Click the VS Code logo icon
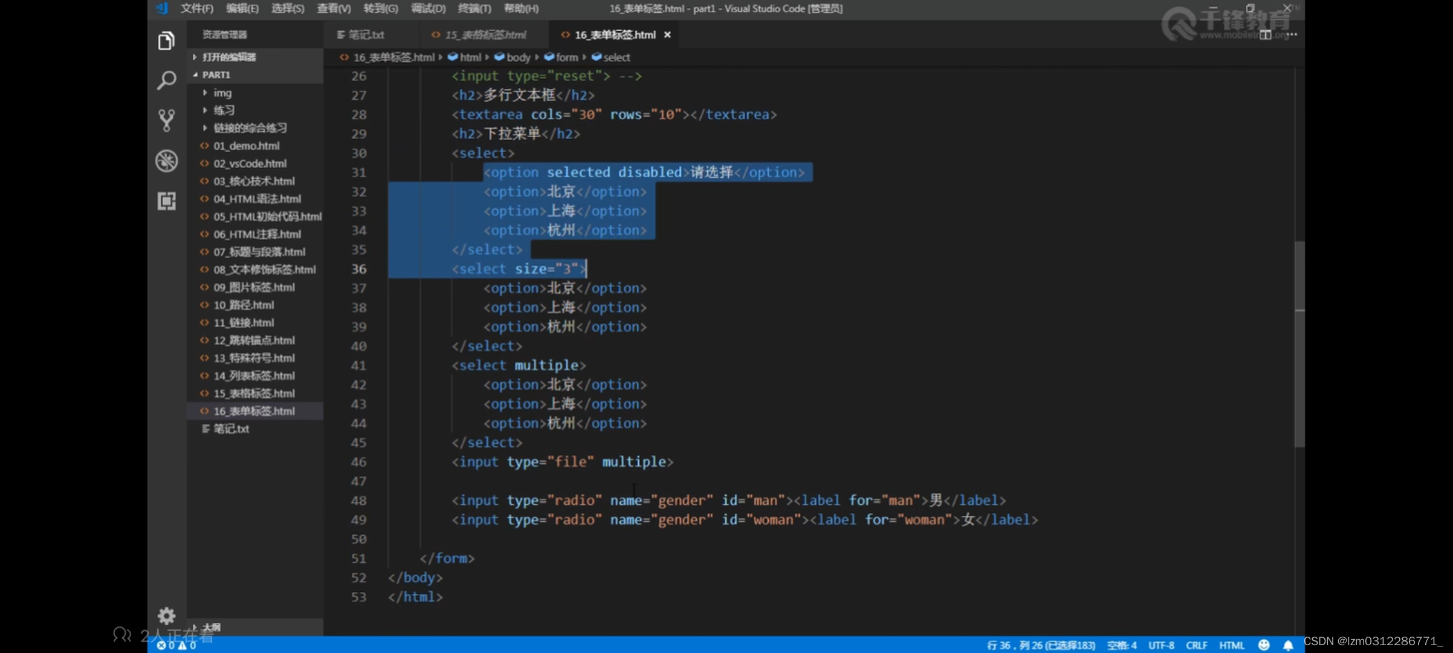This screenshot has width=1453, height=653. 161,8
